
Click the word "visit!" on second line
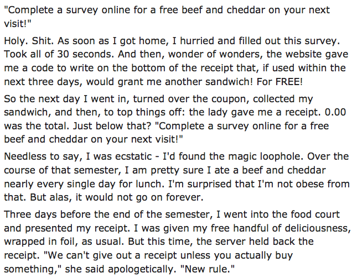[x=18, y=24]
